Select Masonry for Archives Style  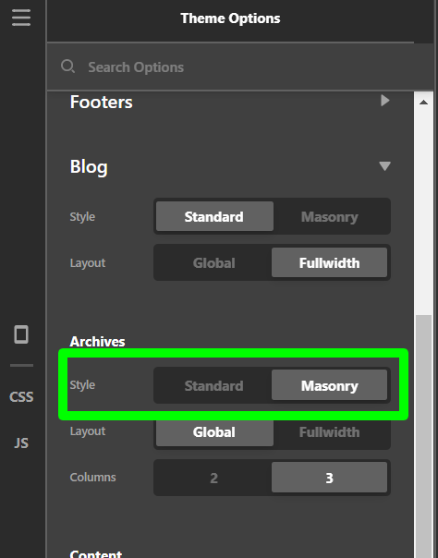point(329,385)
